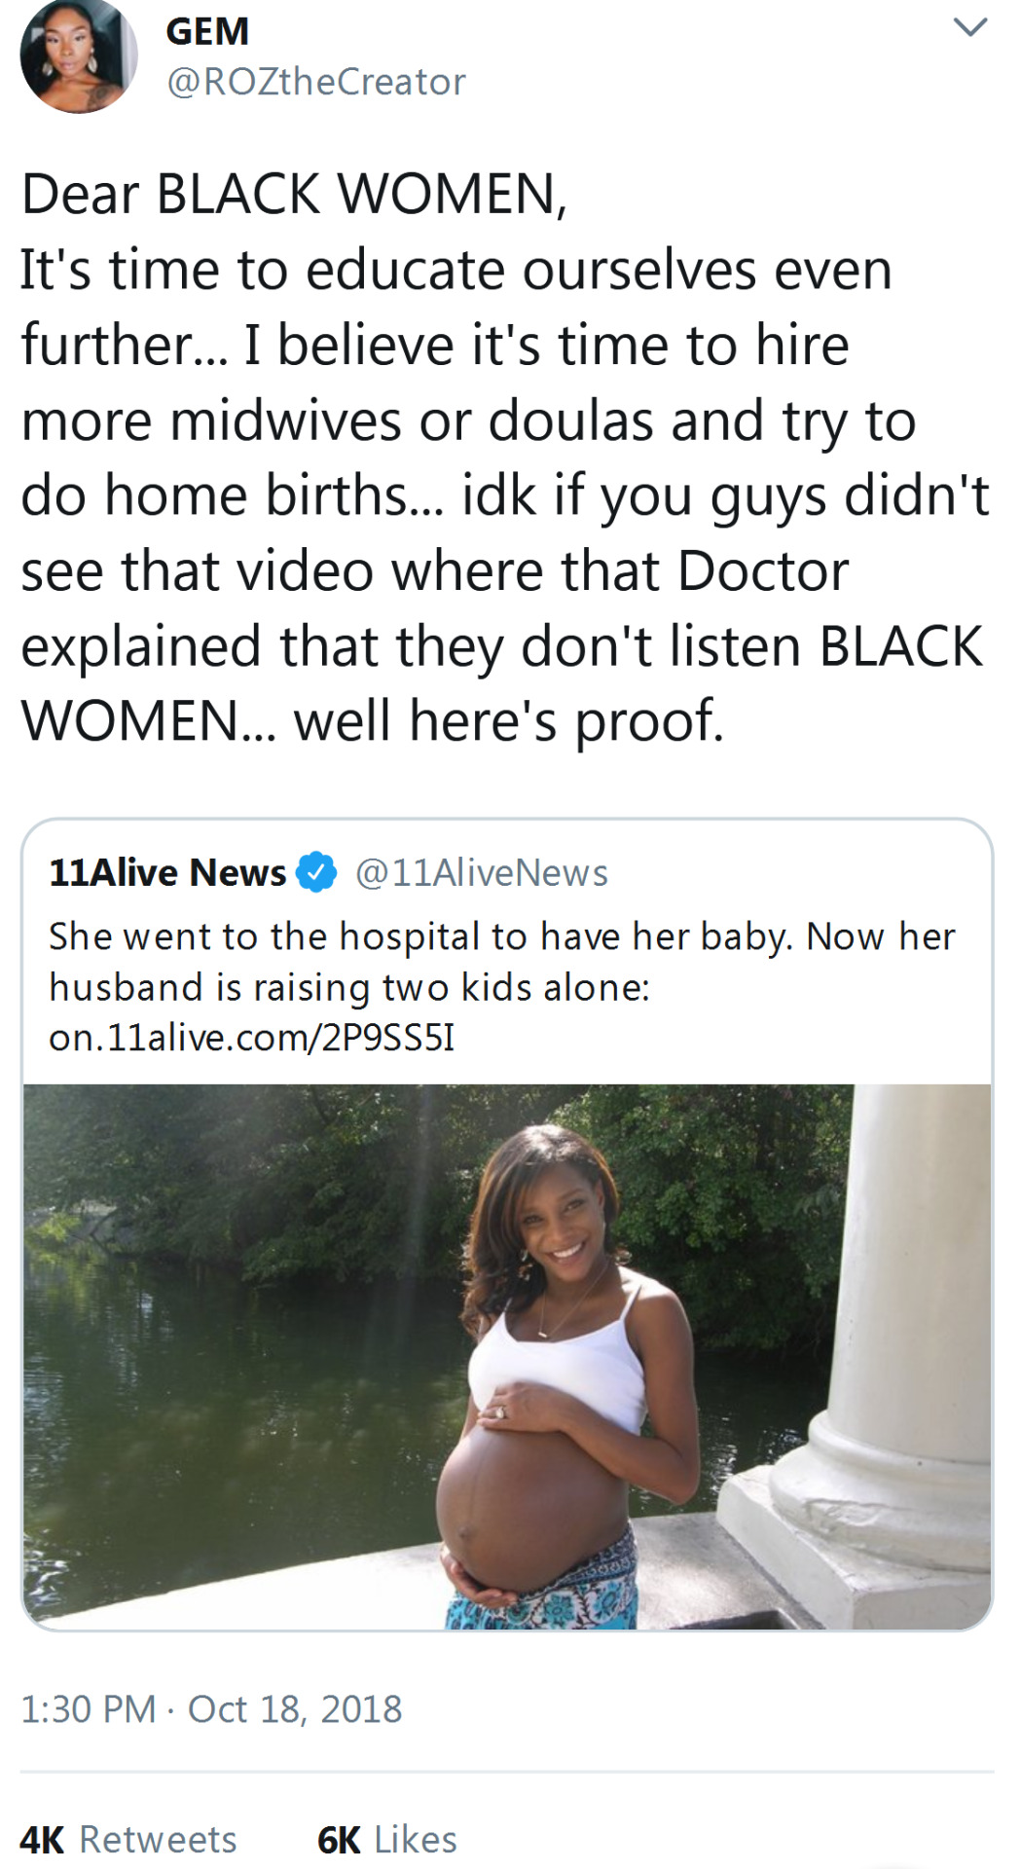View the 6K Likes list
1020x1869 pixels.
click(387, 1839)
